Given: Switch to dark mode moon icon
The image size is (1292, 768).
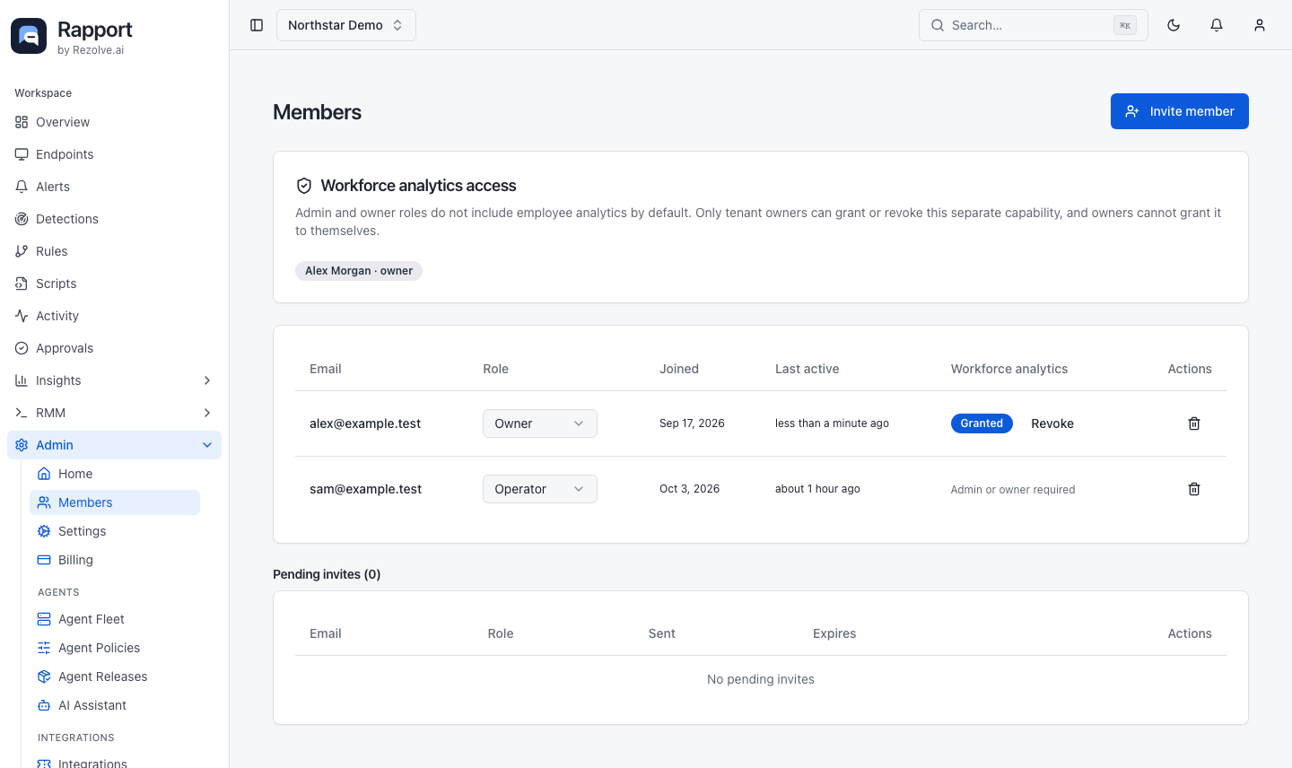Looking at the screenshot, I should (x=1174, y=25).
